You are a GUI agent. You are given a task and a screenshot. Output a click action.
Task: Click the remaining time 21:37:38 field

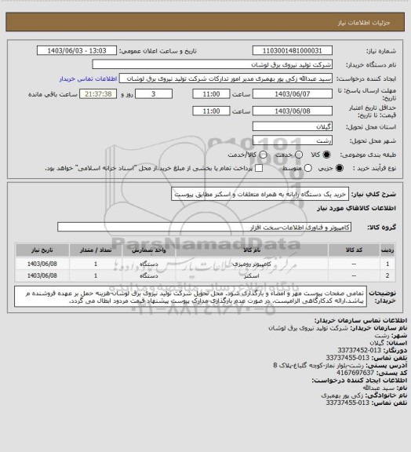pyautogui.click(x=98, y=94)
